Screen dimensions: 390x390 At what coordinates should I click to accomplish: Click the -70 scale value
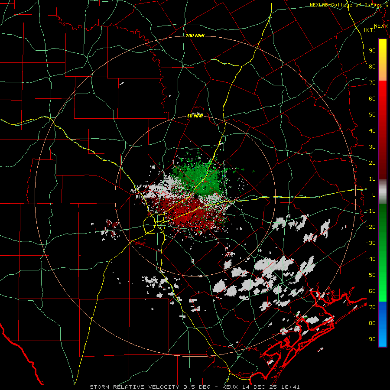[370, 307]
